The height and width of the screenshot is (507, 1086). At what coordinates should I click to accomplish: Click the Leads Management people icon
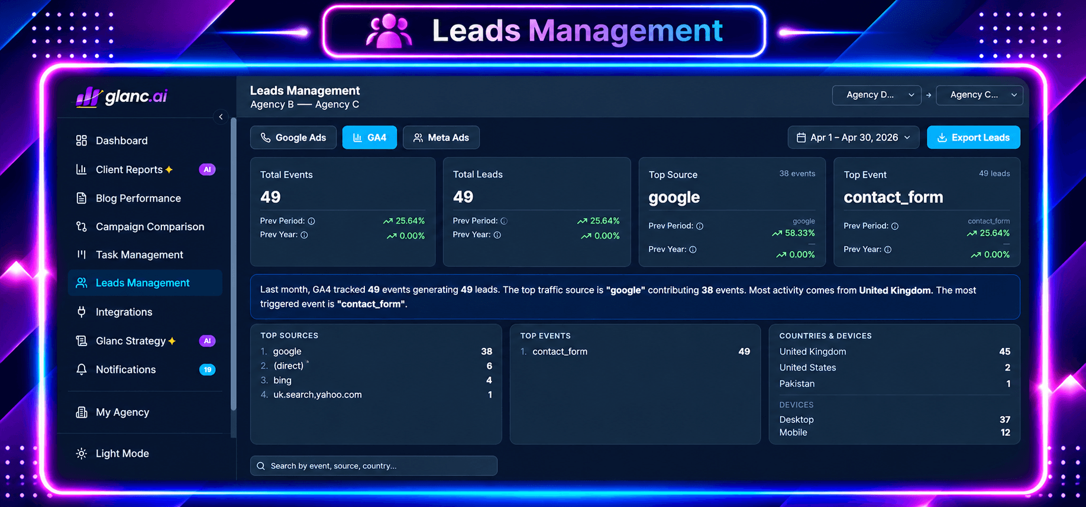click(x=82, y=283)
